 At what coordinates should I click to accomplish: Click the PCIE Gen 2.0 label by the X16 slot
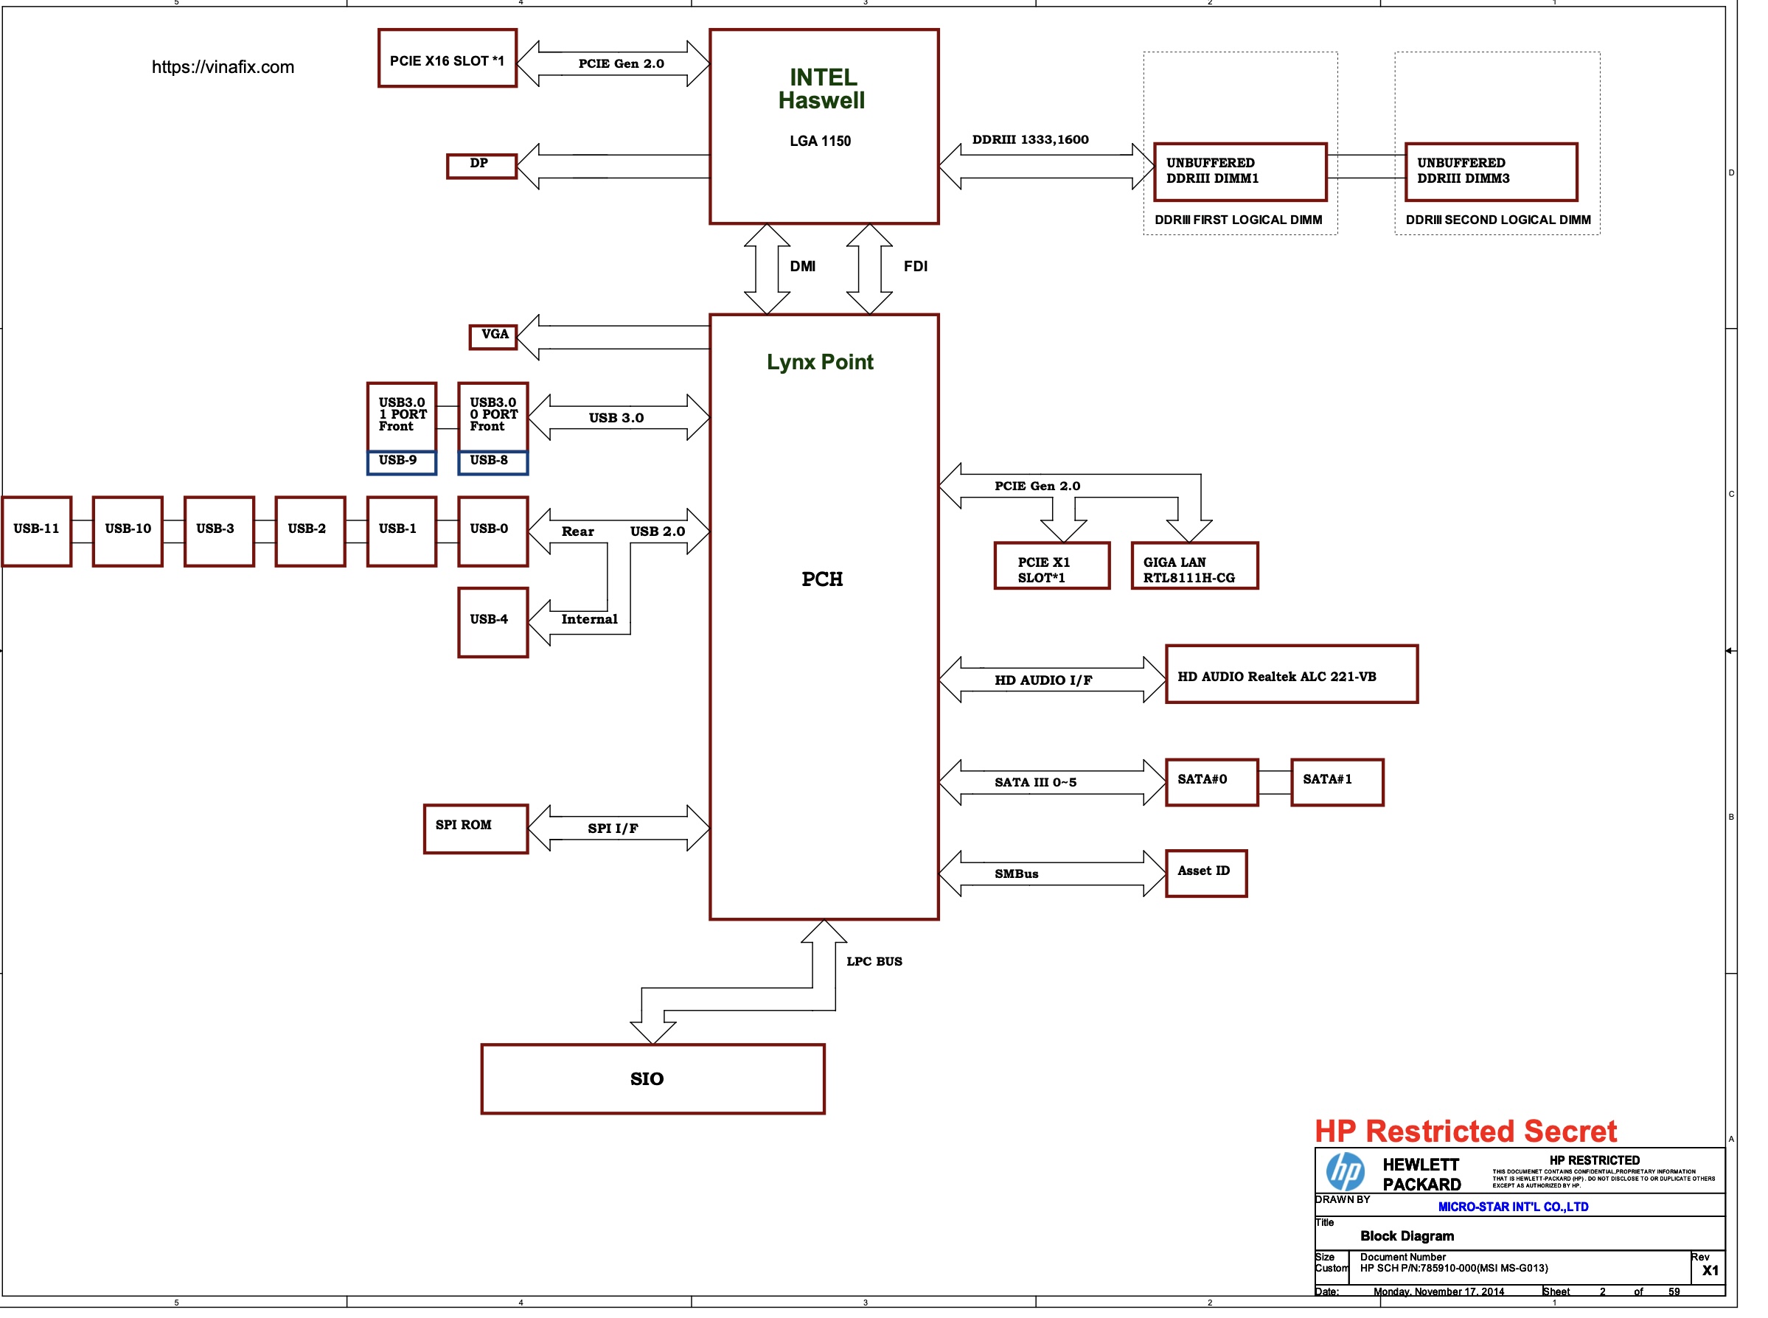(x=621, y=64)
